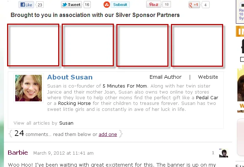Click the Twitter Tweet button
244x167 pixels.
pyautogui.click(x=71, y=5)
